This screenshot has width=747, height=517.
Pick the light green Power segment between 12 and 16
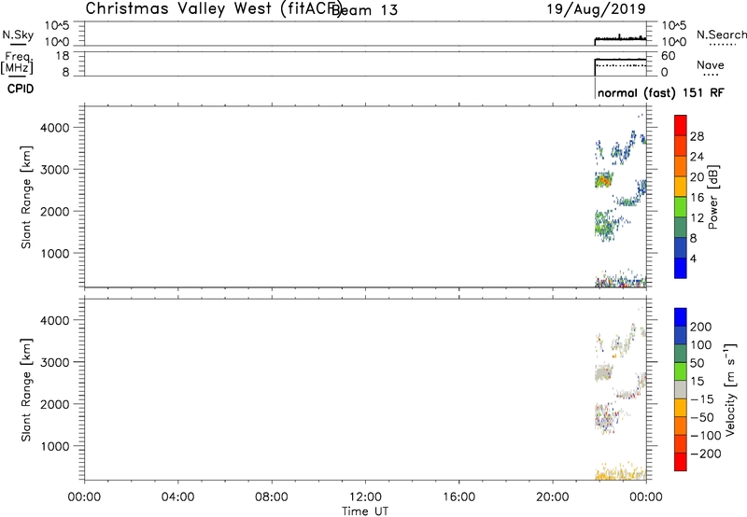(681, 207)
